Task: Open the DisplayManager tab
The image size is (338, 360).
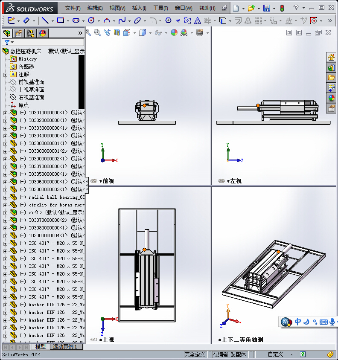Action: 43,33
